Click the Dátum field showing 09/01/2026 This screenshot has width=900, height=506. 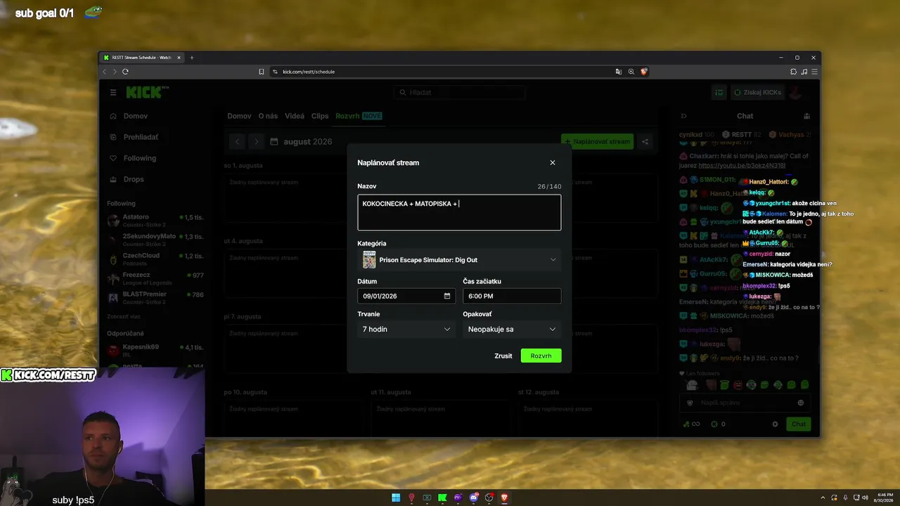[406, 296]
